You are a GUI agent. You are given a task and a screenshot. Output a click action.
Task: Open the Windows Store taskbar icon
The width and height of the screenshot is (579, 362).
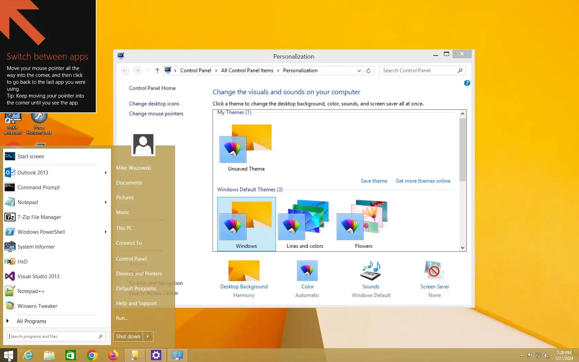point(70,355)
